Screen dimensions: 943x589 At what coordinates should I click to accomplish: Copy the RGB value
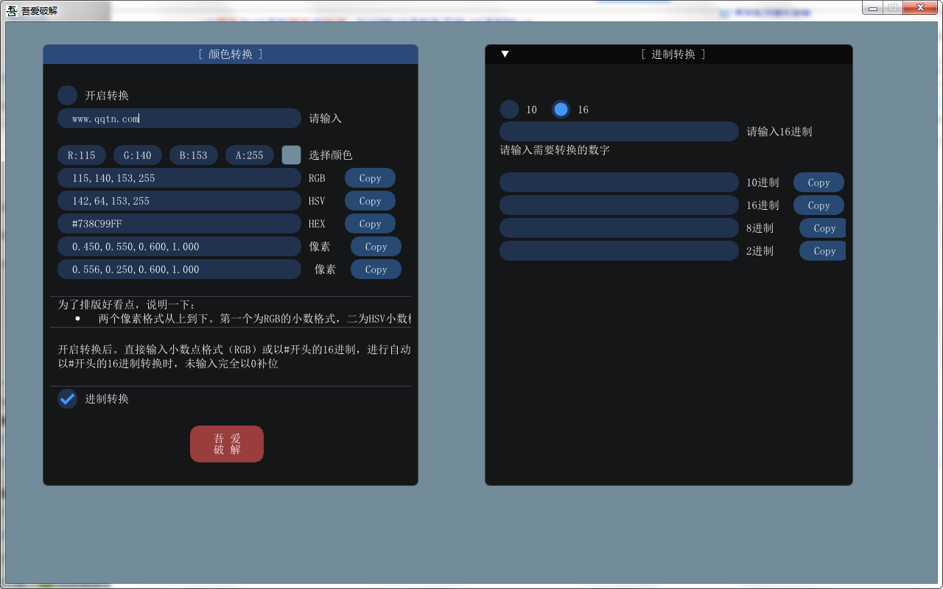370,178
